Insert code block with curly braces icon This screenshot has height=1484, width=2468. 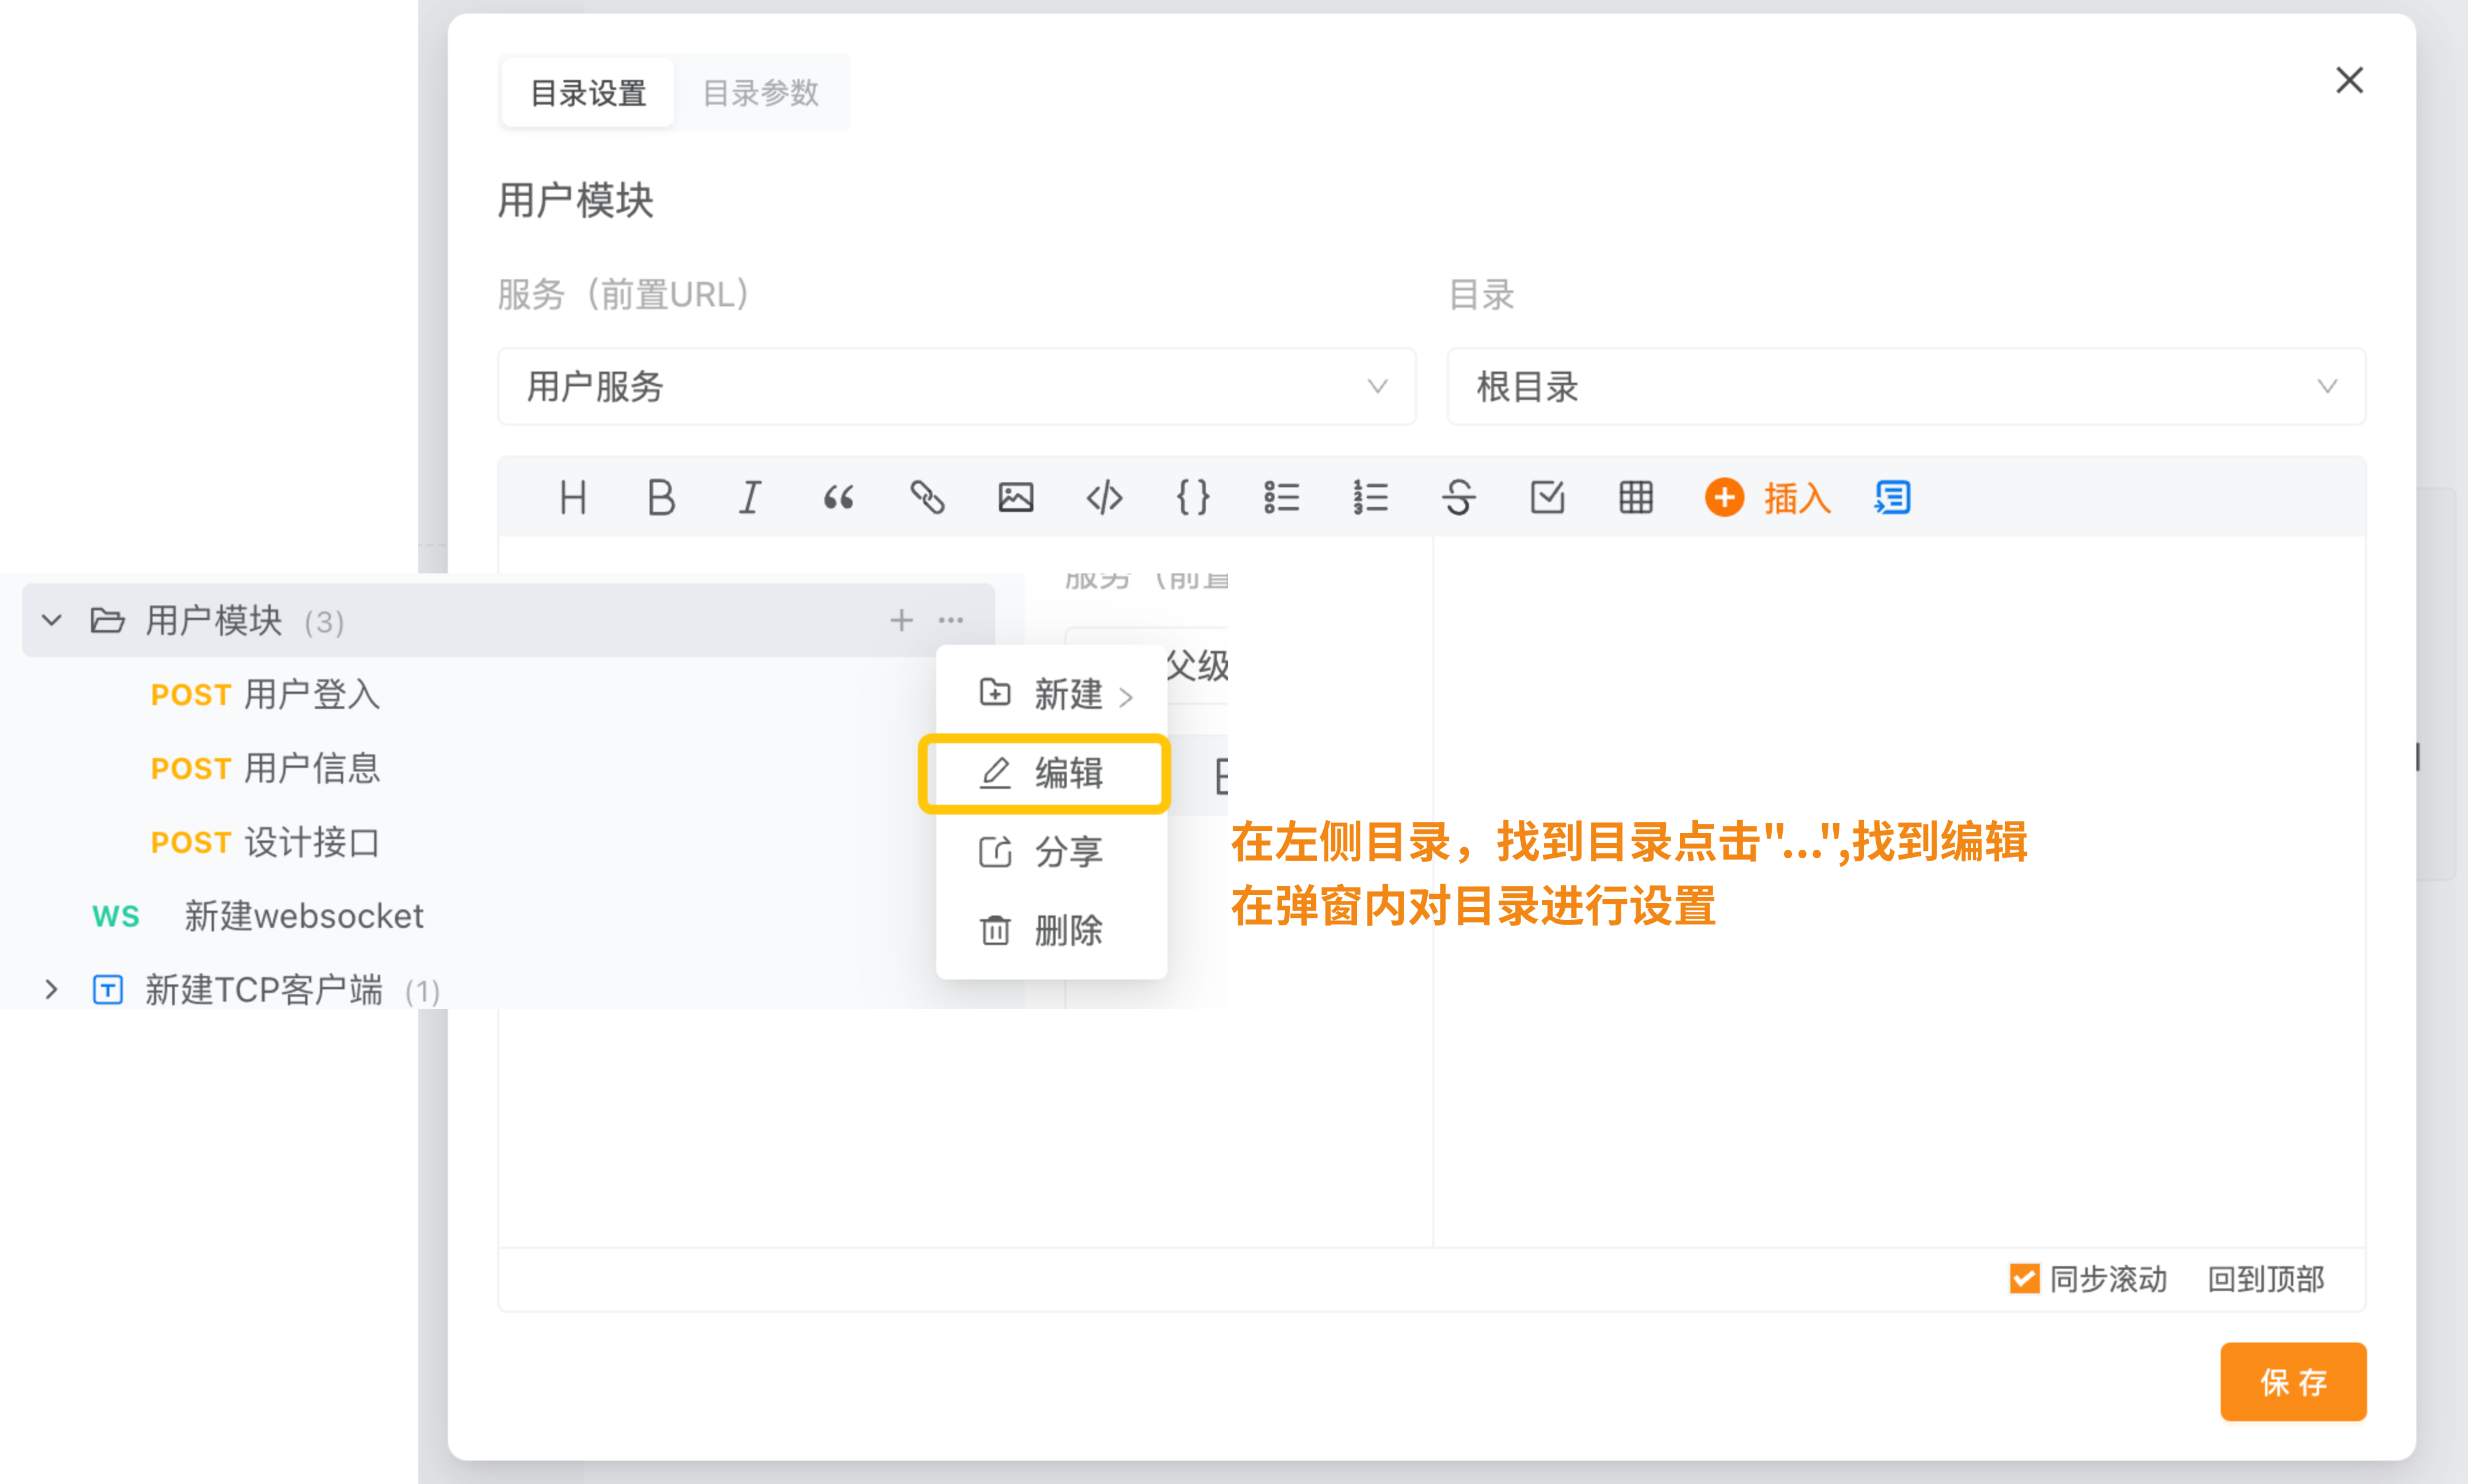coord(1193,497)
